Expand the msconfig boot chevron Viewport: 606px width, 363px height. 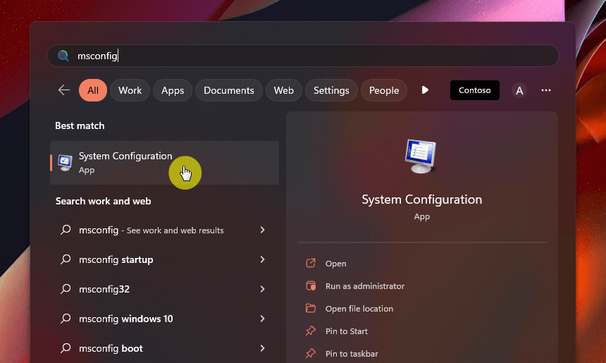(262, 348)
